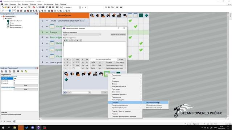
Task: Click green checkmark in event row 7
Action: 130,56
